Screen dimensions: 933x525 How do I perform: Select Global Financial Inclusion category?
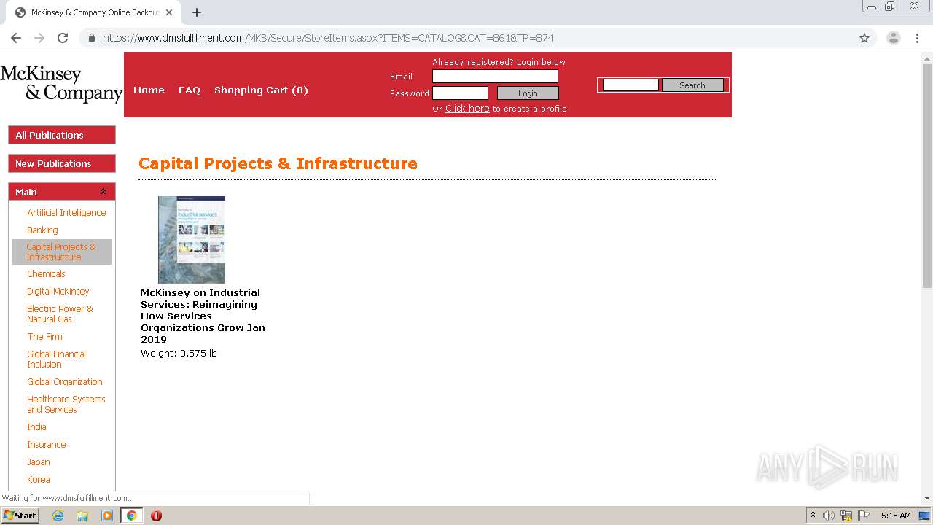[x=56, y=359]
